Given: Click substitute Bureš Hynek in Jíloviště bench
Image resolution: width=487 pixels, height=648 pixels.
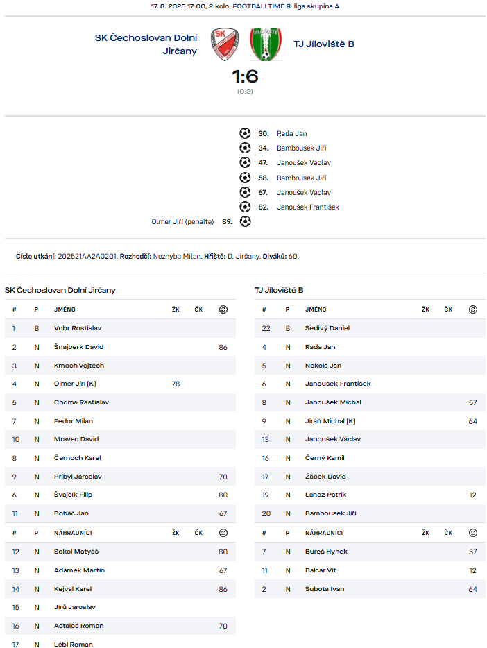Looking at the screenshot, I should point(326,552).
